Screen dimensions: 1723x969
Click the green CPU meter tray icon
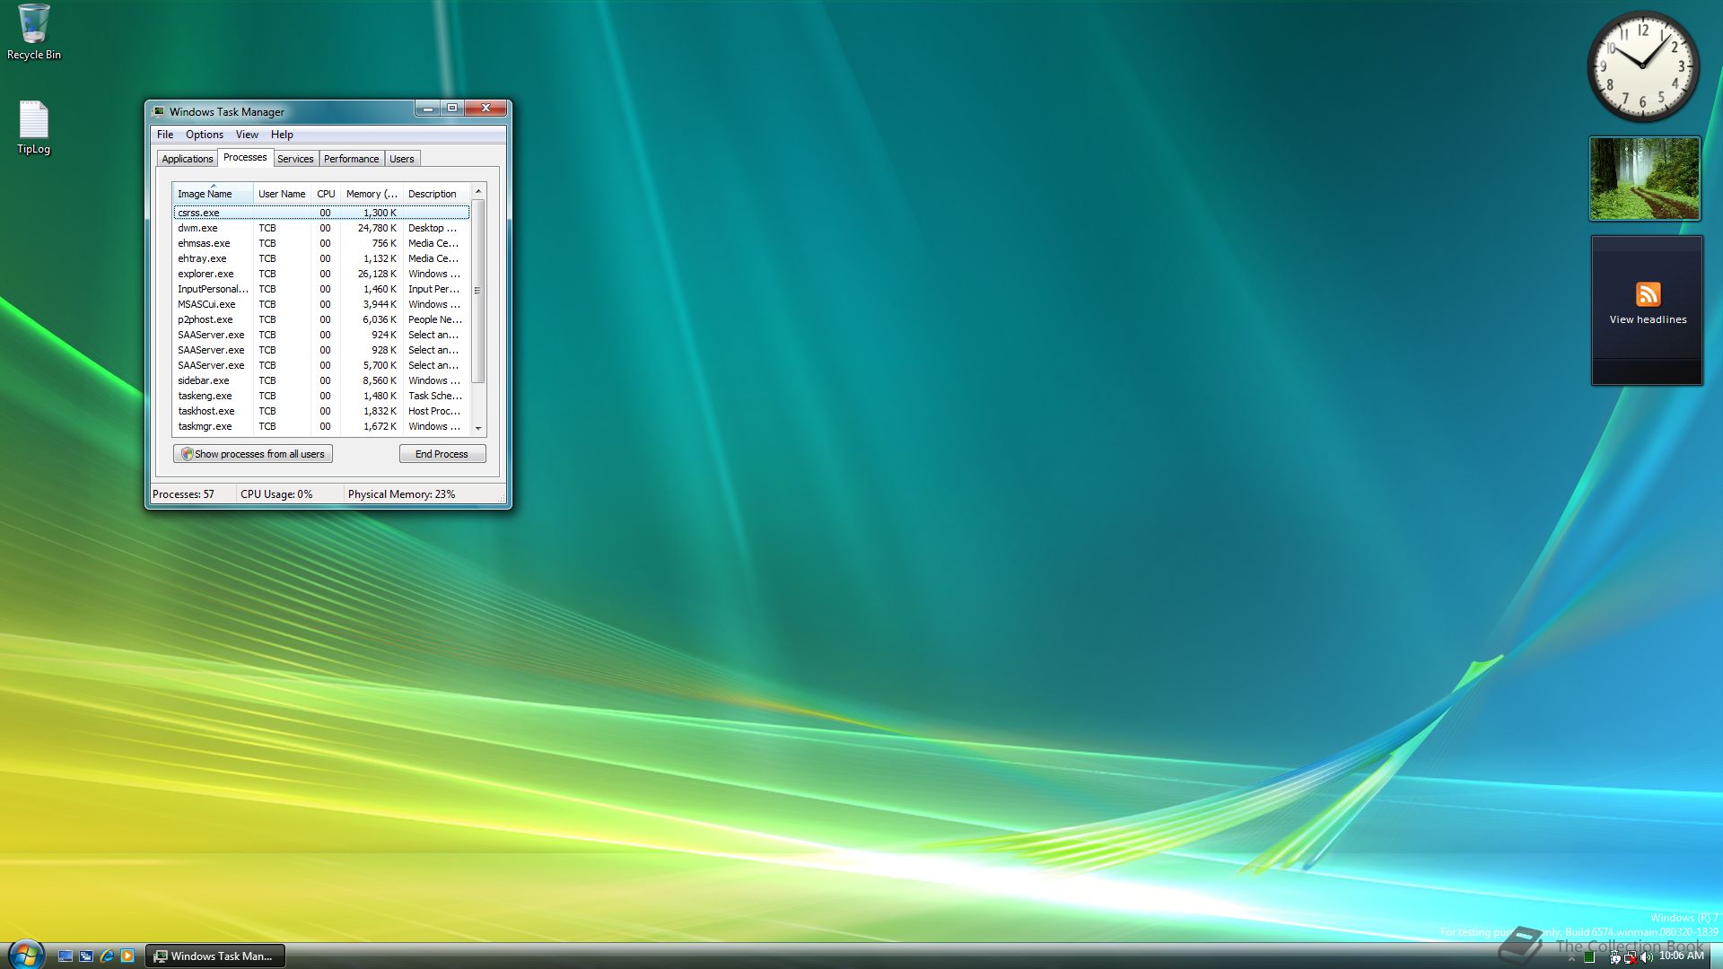coord(1589,957)
